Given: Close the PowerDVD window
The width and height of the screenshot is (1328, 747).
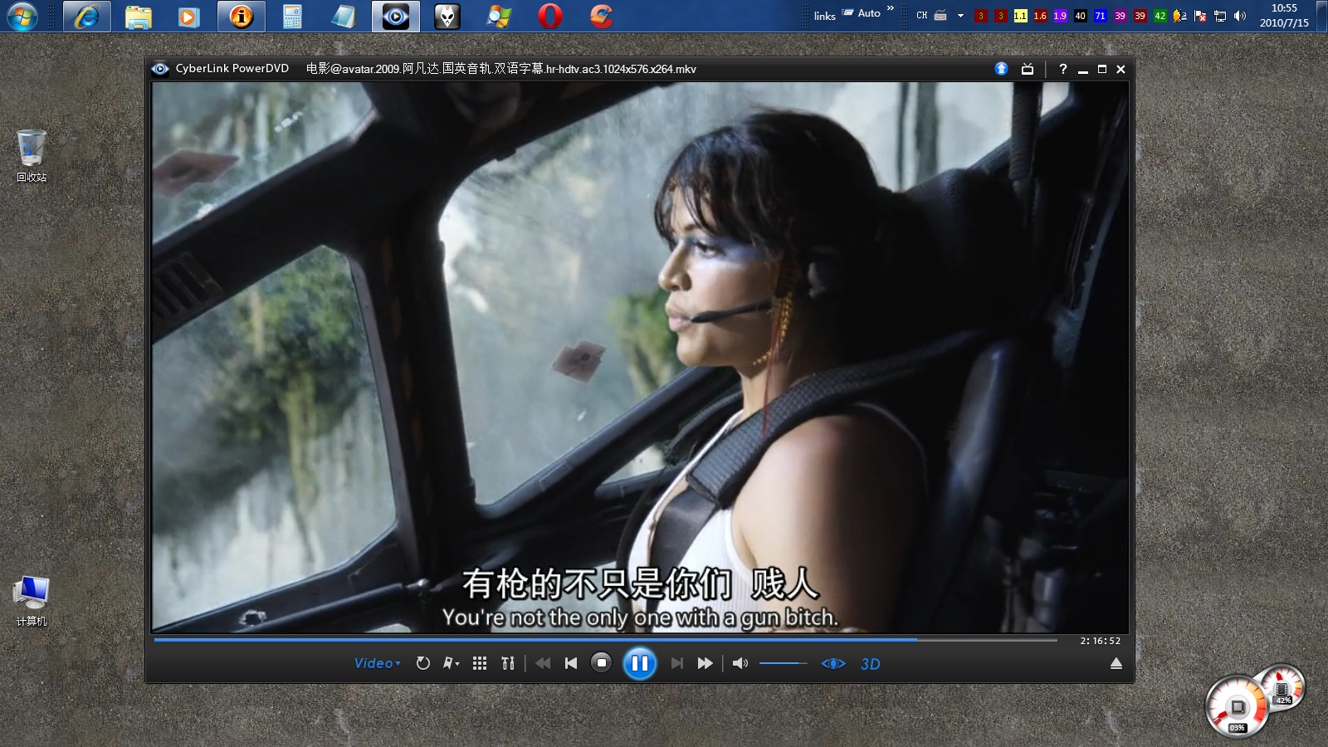Looking at the screenshot, I should (x=1120, y=69).
